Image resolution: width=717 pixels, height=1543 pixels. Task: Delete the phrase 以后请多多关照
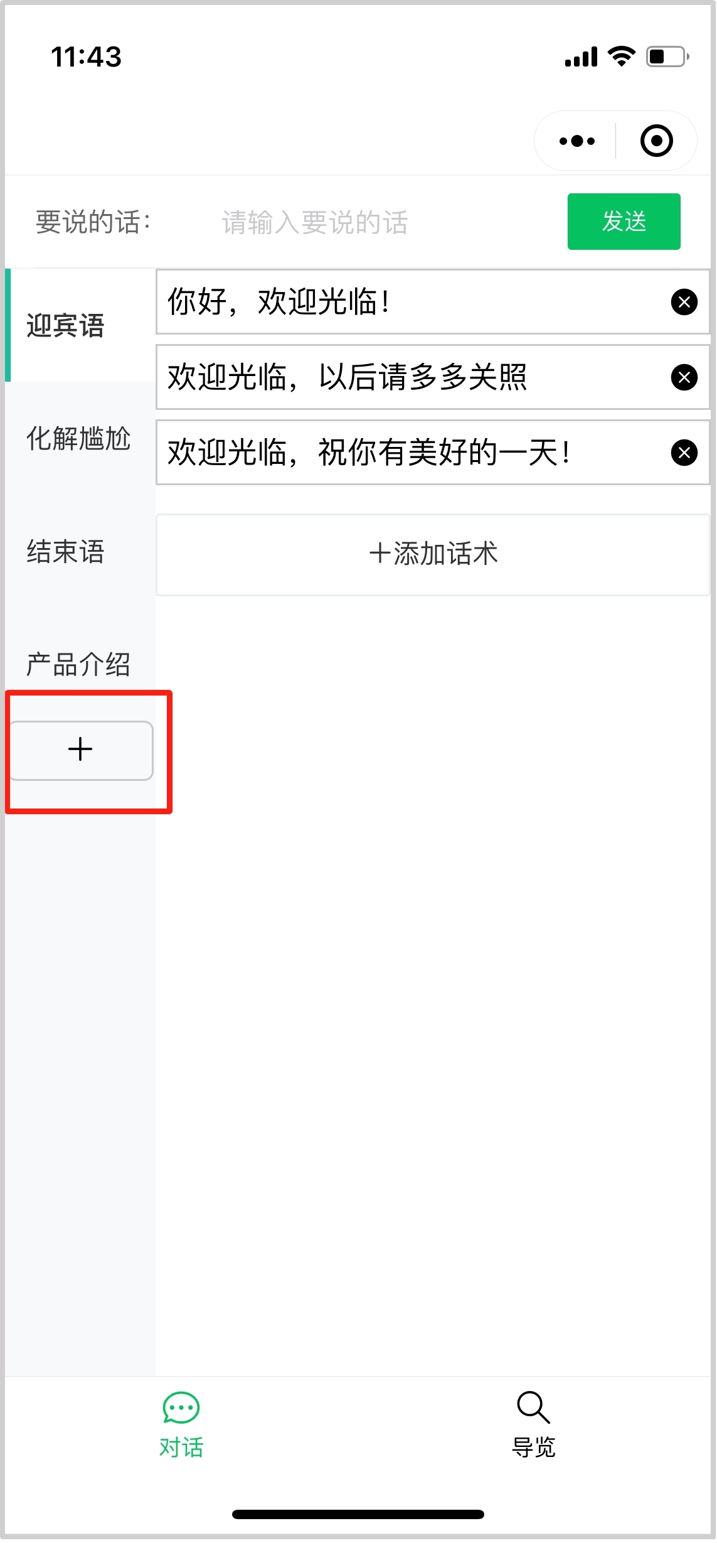[x=684, y=377]
